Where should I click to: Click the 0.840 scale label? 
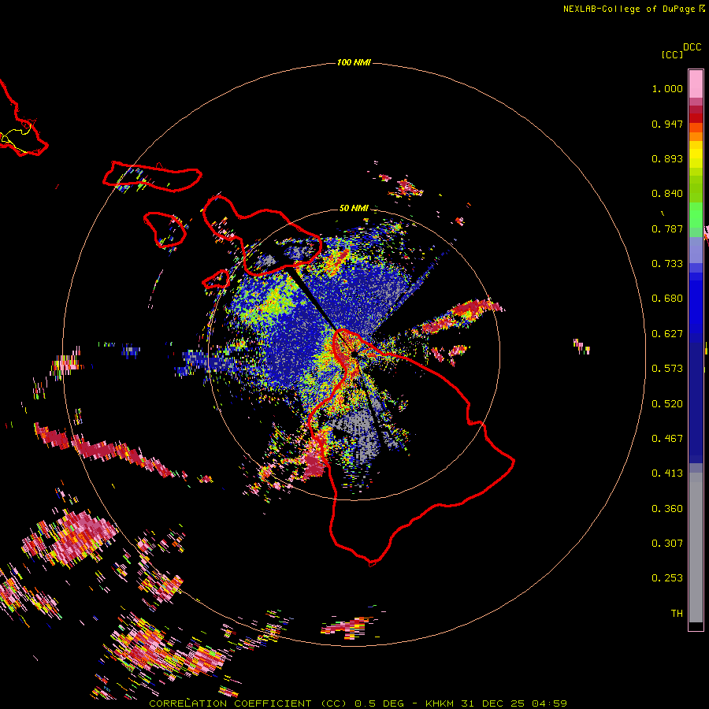tap(667, 194)
